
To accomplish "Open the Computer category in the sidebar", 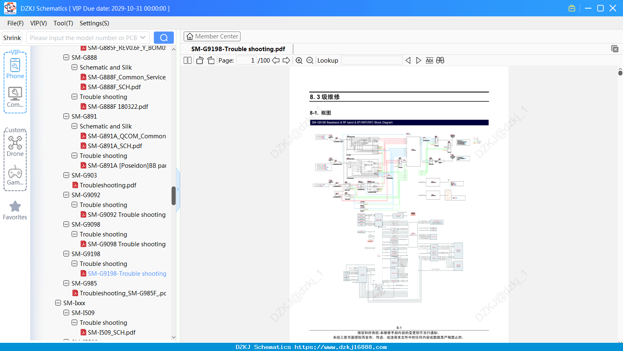I will (15, 97).
